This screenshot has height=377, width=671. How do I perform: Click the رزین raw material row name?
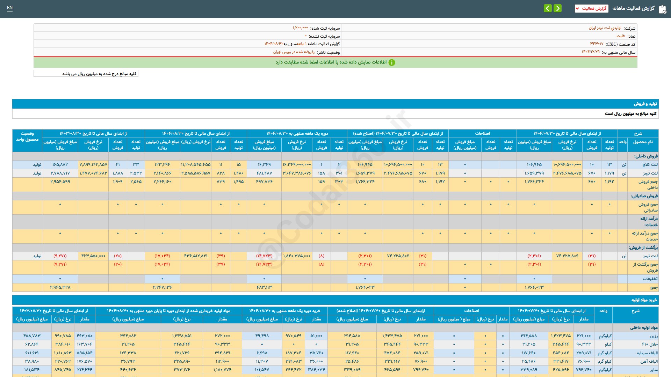point(654,336)
